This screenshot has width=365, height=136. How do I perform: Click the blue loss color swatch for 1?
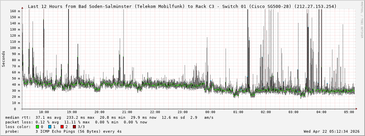click(x=50, y=127)
